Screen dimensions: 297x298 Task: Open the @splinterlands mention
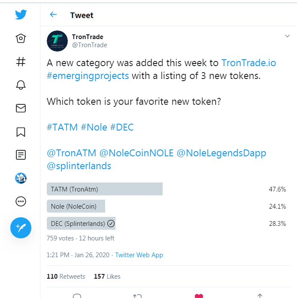(79, 166)
